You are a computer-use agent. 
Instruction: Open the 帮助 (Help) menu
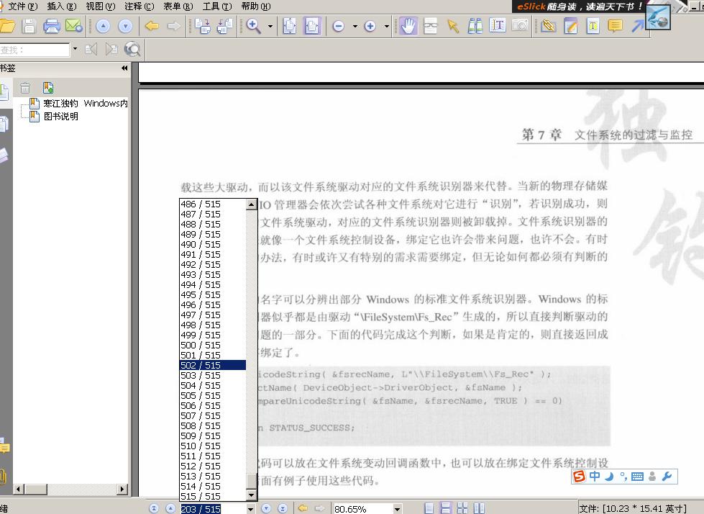(x=255, y=6)
